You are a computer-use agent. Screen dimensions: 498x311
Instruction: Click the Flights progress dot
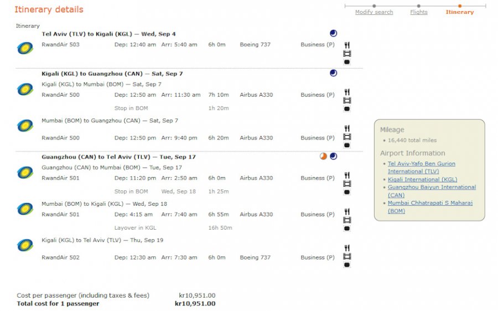click(419, 6)
